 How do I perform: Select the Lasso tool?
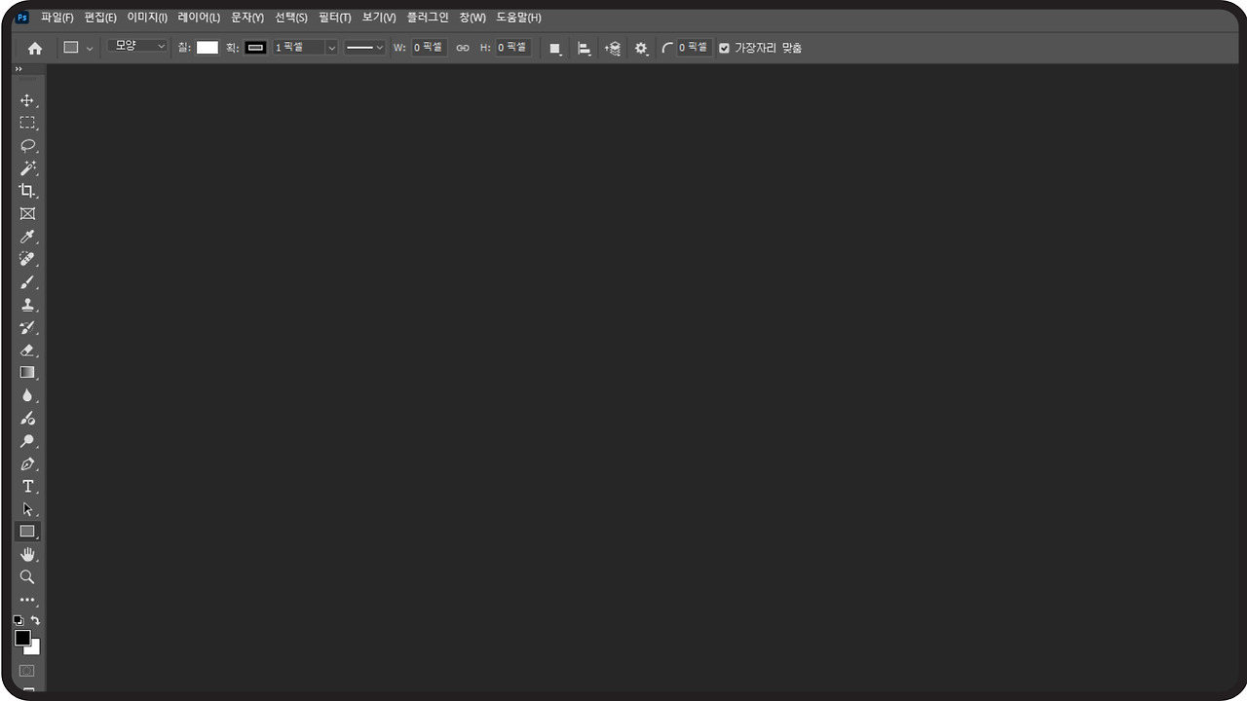(27, 146)
